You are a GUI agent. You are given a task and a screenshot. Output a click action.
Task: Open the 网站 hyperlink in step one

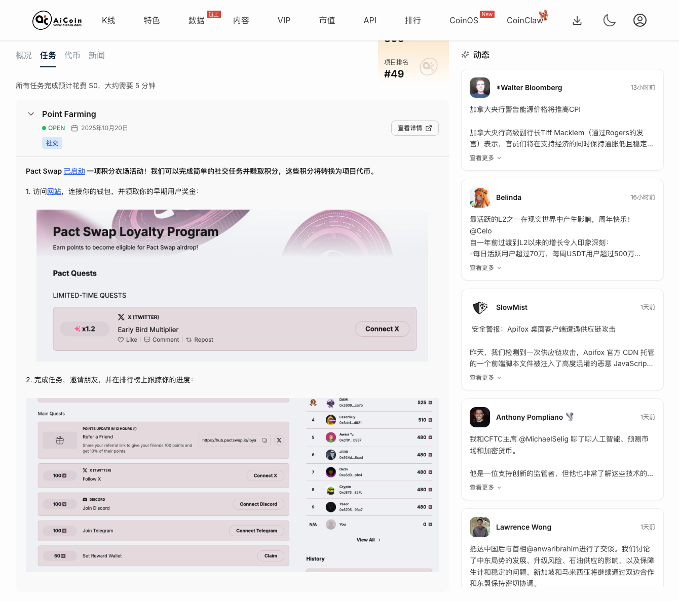point(54,191)
